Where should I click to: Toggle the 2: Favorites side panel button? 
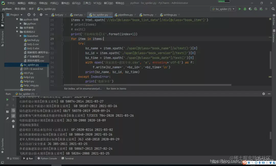pyautogui.click(x=2, y=146)
